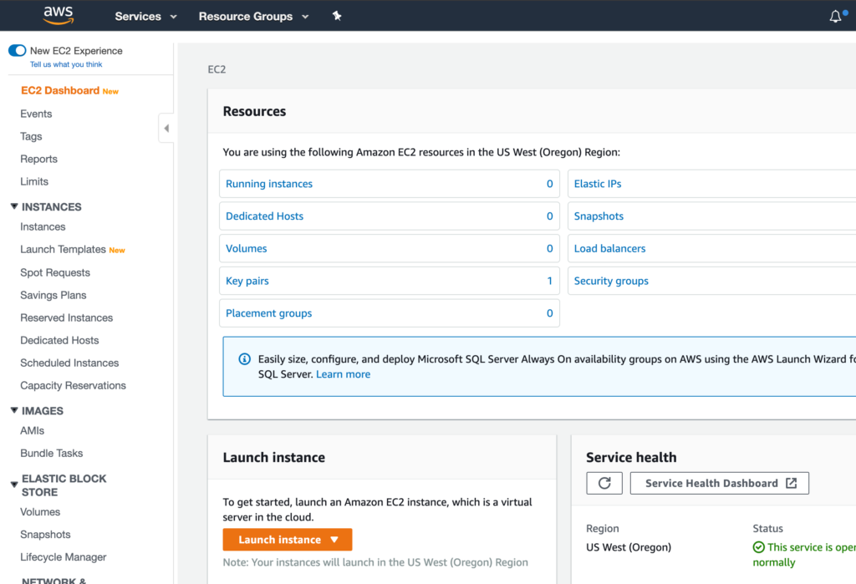
Task: Open the Volumes resource link in Resources
Action: [x=247, y=248]
